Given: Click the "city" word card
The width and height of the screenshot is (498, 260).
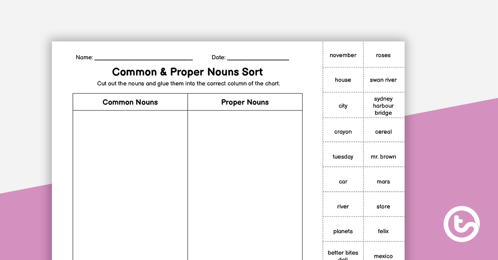Looking at the screenshot, I should (343, 106).
